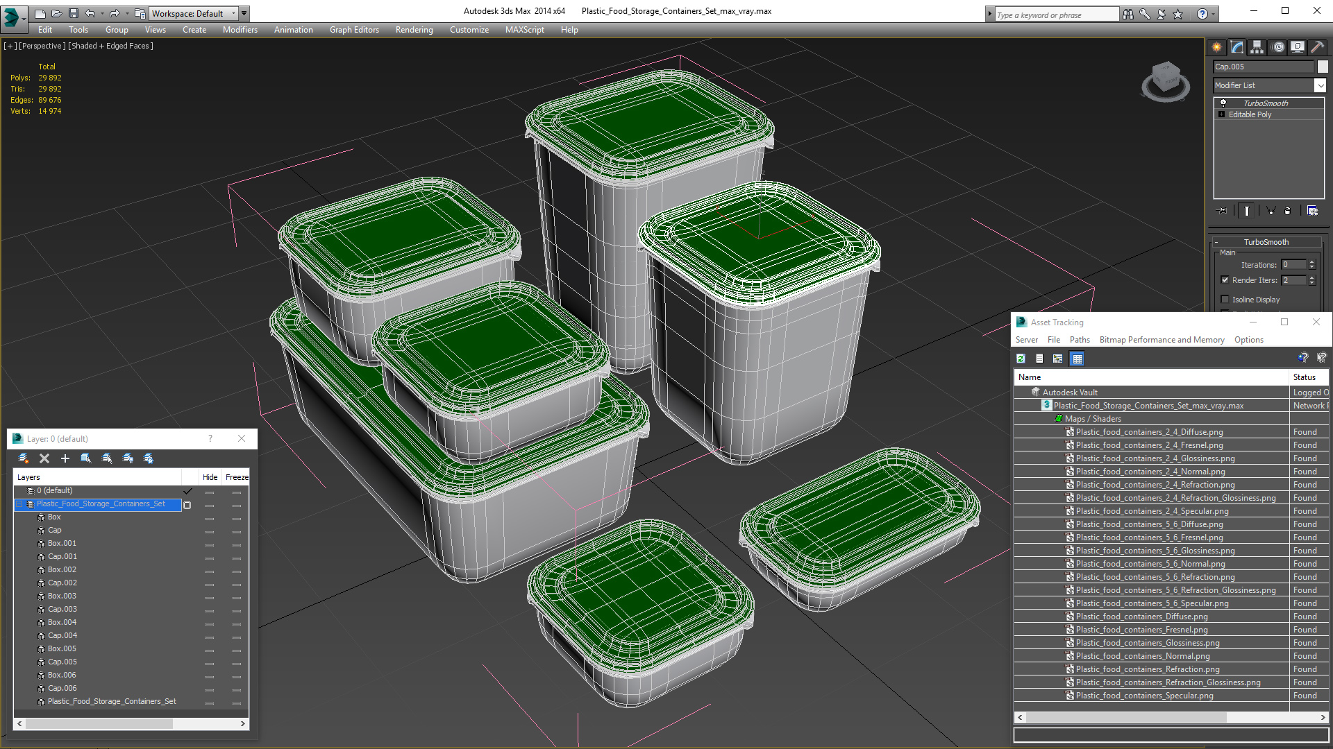Open the Create tab in command panel
Screen dimensions: 1333x749
[1217, 47]
